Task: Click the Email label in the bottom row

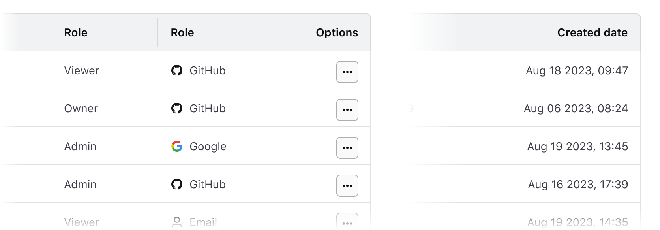Action: tap(203, 221)
